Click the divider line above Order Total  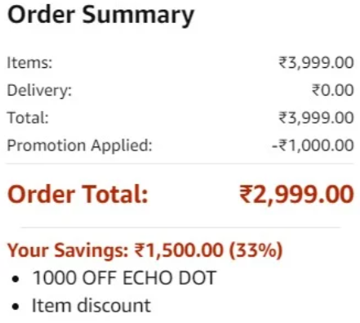point(180,164)
